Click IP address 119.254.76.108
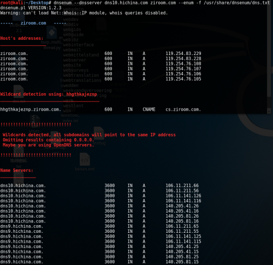 [183, 64]
